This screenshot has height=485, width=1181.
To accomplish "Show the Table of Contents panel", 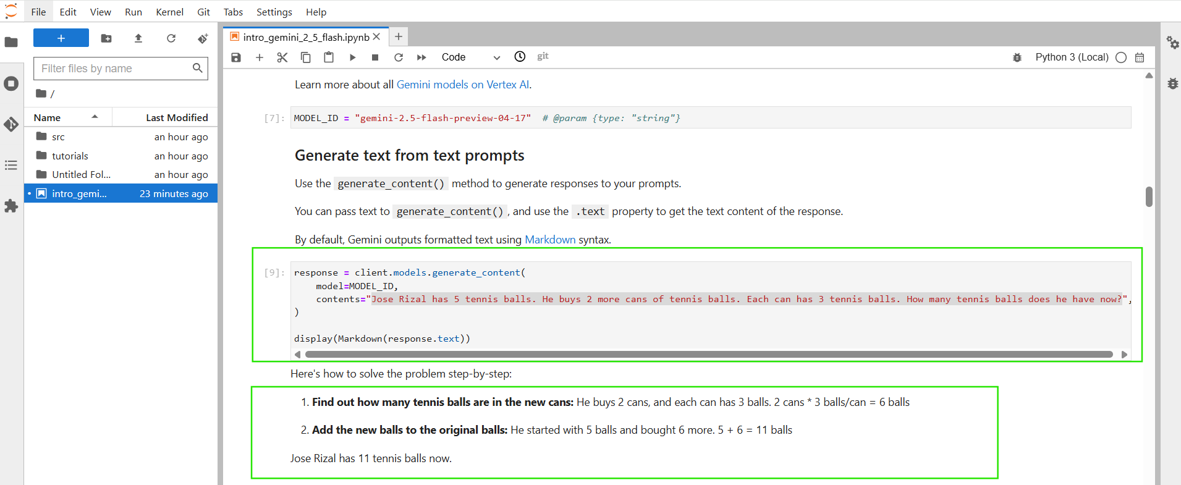I will (11, 165).
